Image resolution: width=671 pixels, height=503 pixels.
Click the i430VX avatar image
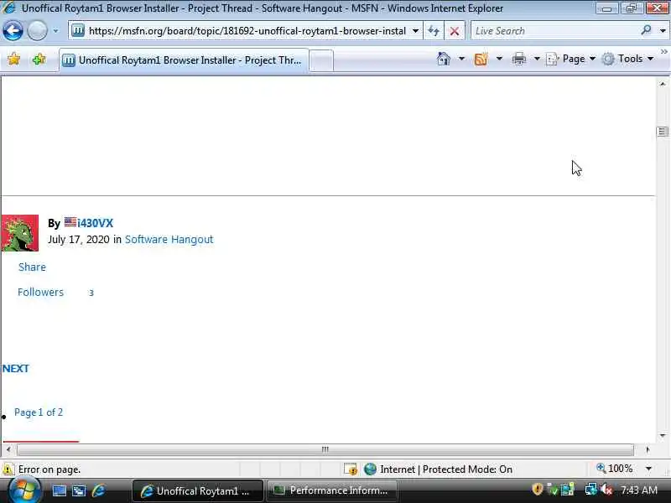pyautogui.click(x=19, y=233)
